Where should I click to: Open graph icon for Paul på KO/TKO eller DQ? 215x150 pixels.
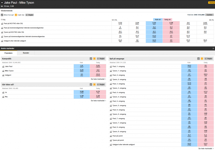click(2, 24)
